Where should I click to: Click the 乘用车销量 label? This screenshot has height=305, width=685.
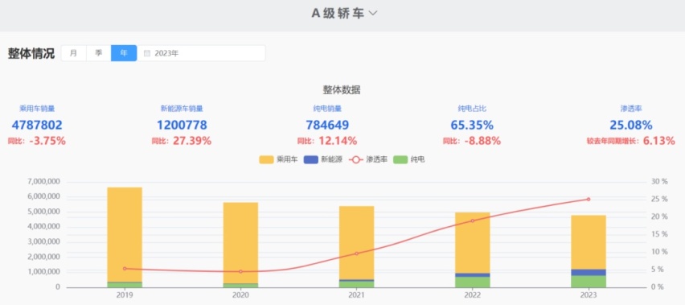(37, 109)
